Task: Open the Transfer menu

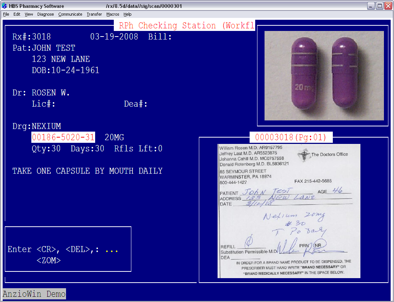Action: pyautogui.click(x=94, y=14)
